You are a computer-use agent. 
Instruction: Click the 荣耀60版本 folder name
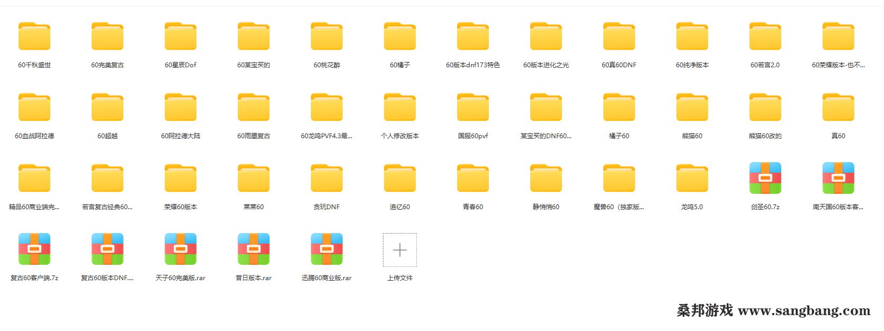(181, 207)
